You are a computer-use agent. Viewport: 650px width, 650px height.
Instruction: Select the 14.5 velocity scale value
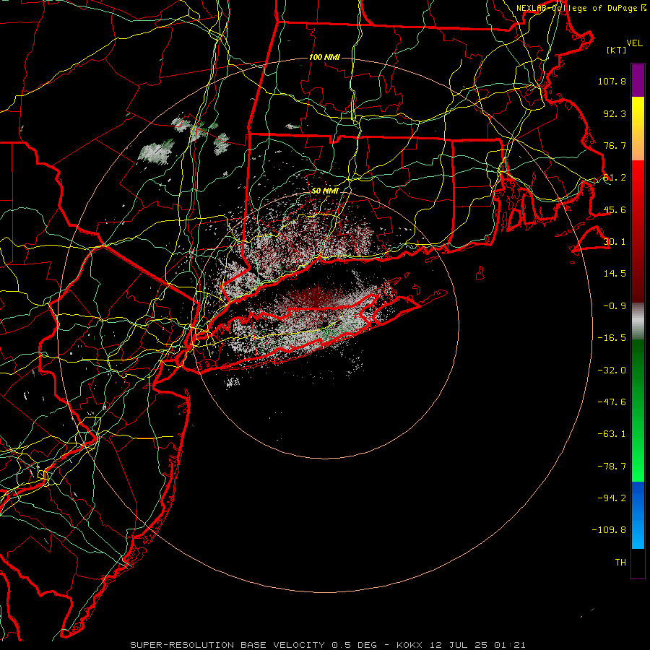615,274
